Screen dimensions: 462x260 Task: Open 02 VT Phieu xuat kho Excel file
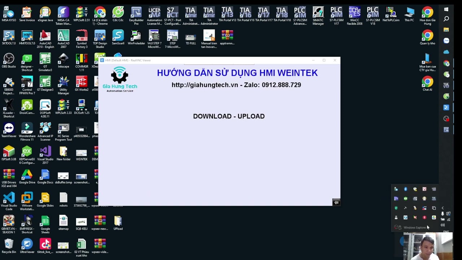click(82, 248)
